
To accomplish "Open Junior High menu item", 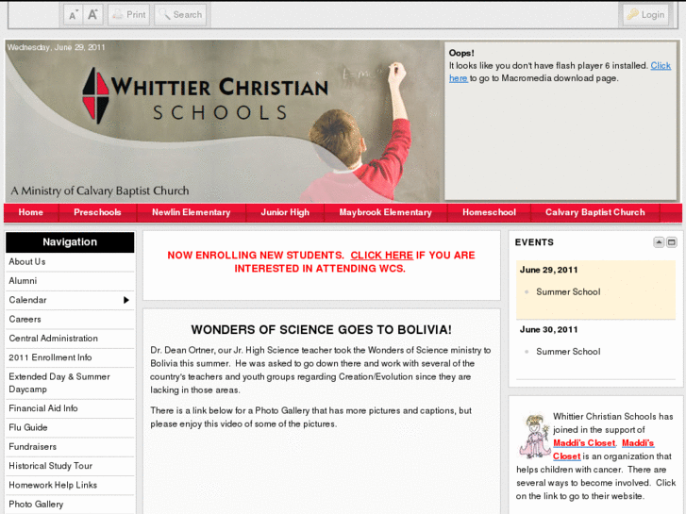I will tap(285, 212).
